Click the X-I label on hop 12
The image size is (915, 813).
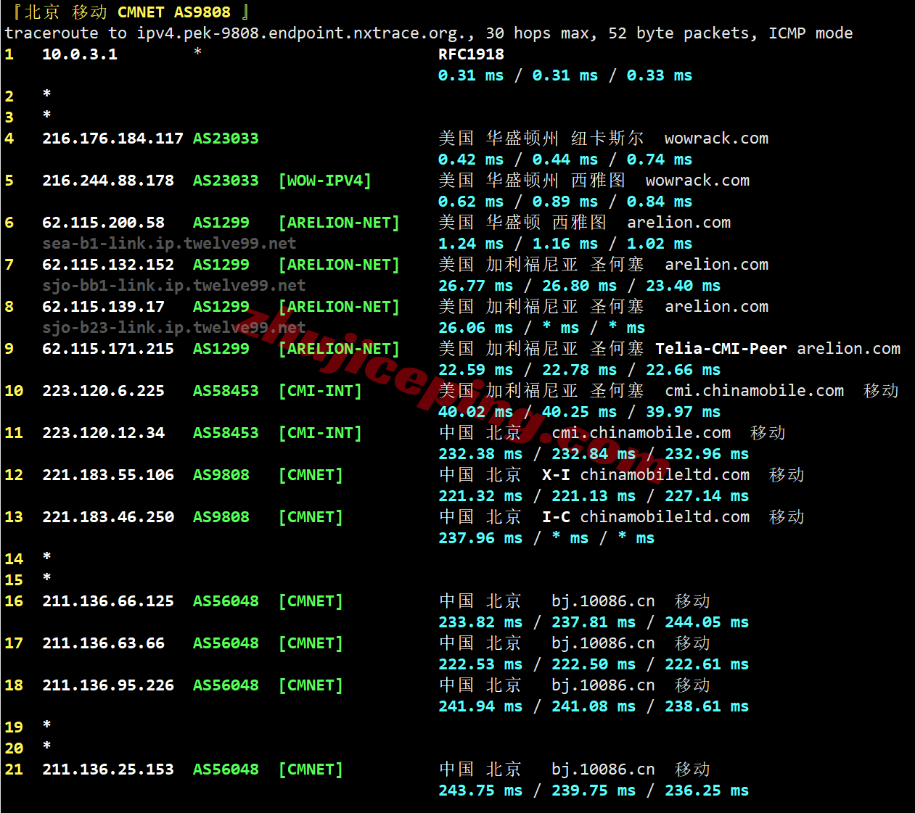556,475
